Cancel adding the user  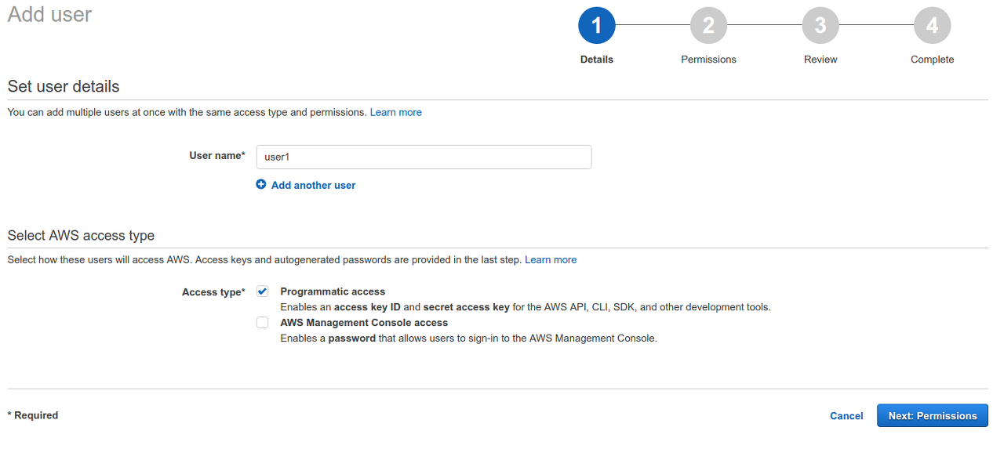click(846, 416)
